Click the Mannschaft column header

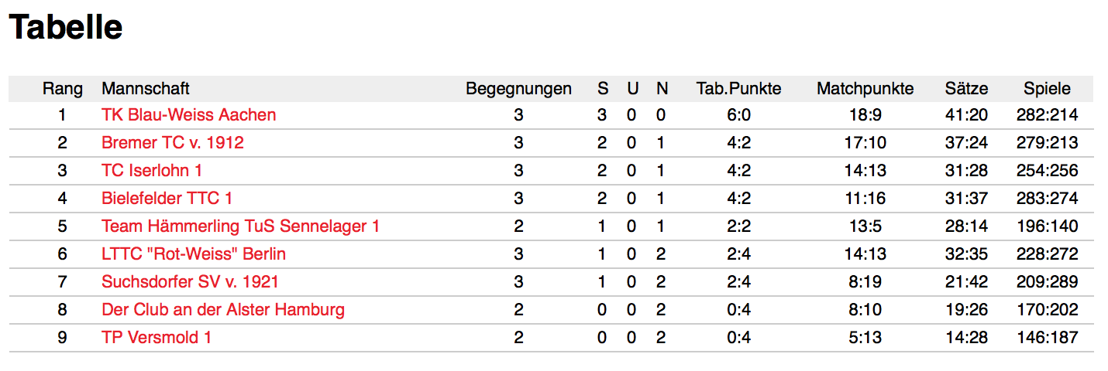tap(146, 89)
